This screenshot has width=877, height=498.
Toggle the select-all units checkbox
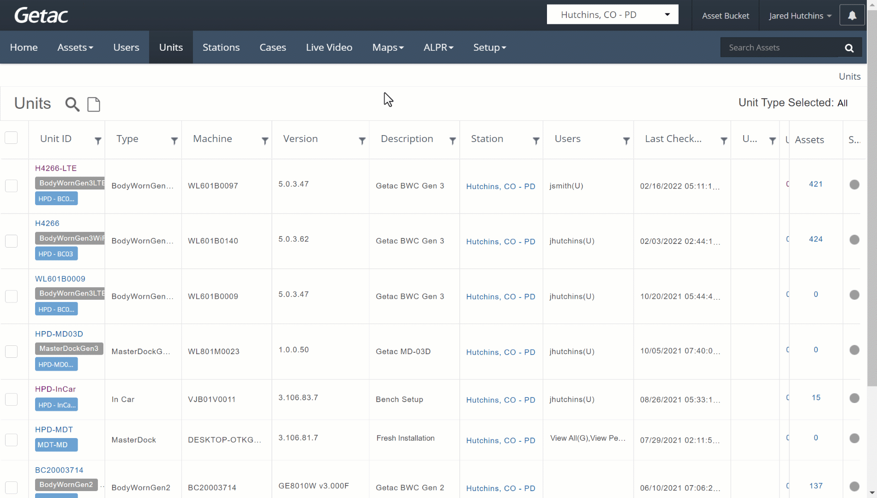click(x=11, y=138)
